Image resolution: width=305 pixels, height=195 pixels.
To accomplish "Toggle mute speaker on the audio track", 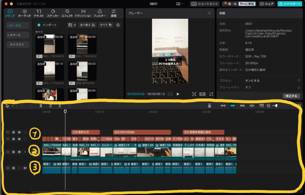I will coord(25,168).
